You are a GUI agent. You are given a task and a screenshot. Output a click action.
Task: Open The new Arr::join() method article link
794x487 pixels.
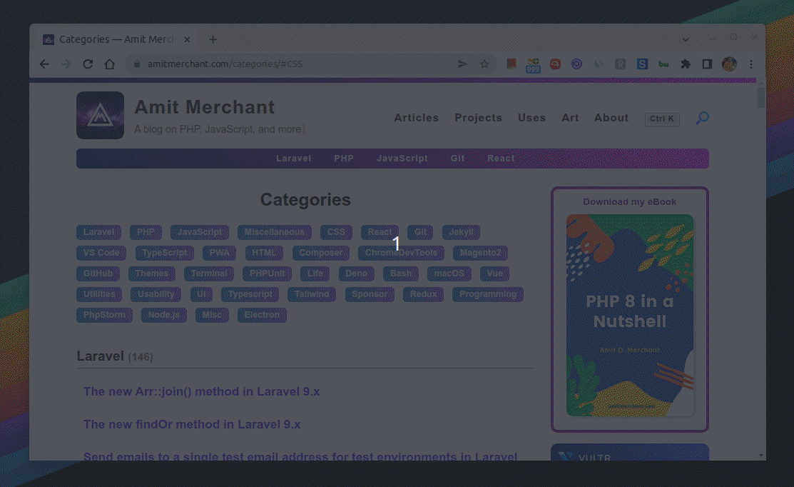tap(202, 392)
